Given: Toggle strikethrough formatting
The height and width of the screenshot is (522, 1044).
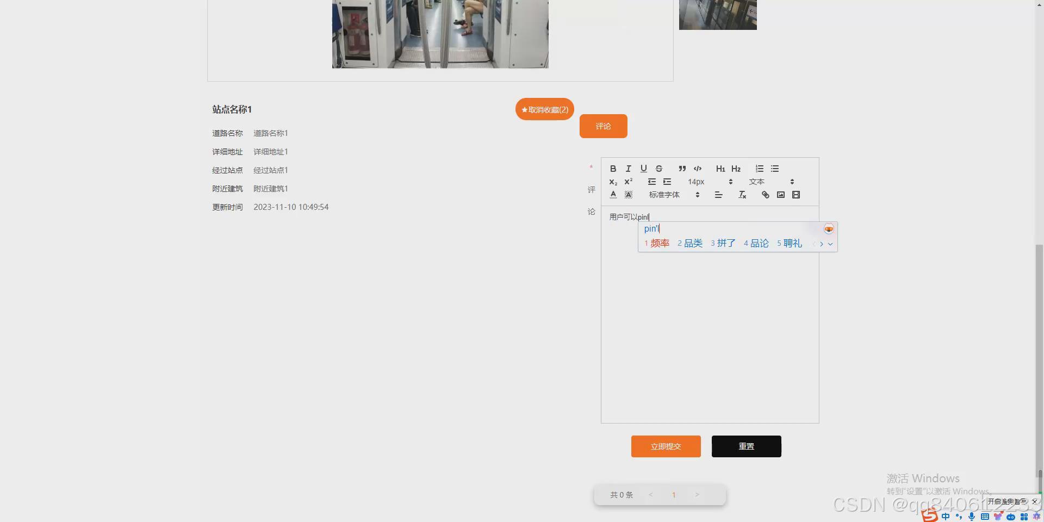Looking at the screenshot, I should pyautogui.click(x=658, y=169).
